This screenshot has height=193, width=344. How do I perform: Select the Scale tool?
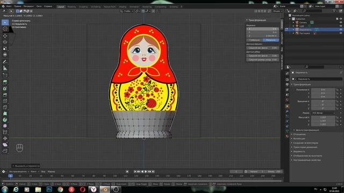point(5,48)
